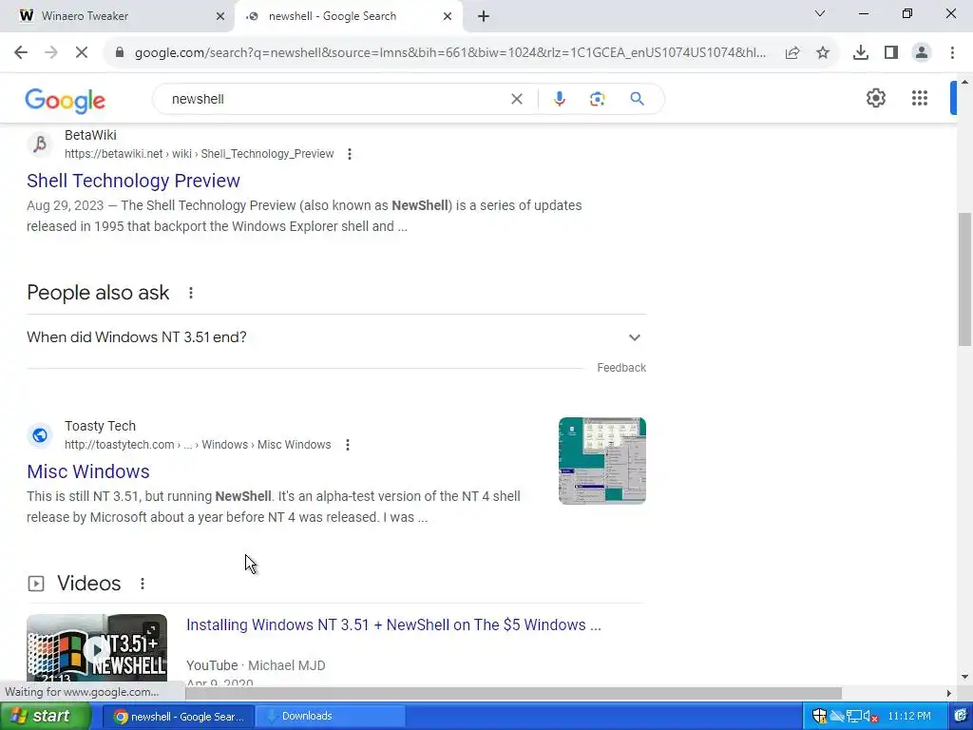Open Windows security shield tray icon
Screen dimensions: 973x730
[x=819, y=717]
